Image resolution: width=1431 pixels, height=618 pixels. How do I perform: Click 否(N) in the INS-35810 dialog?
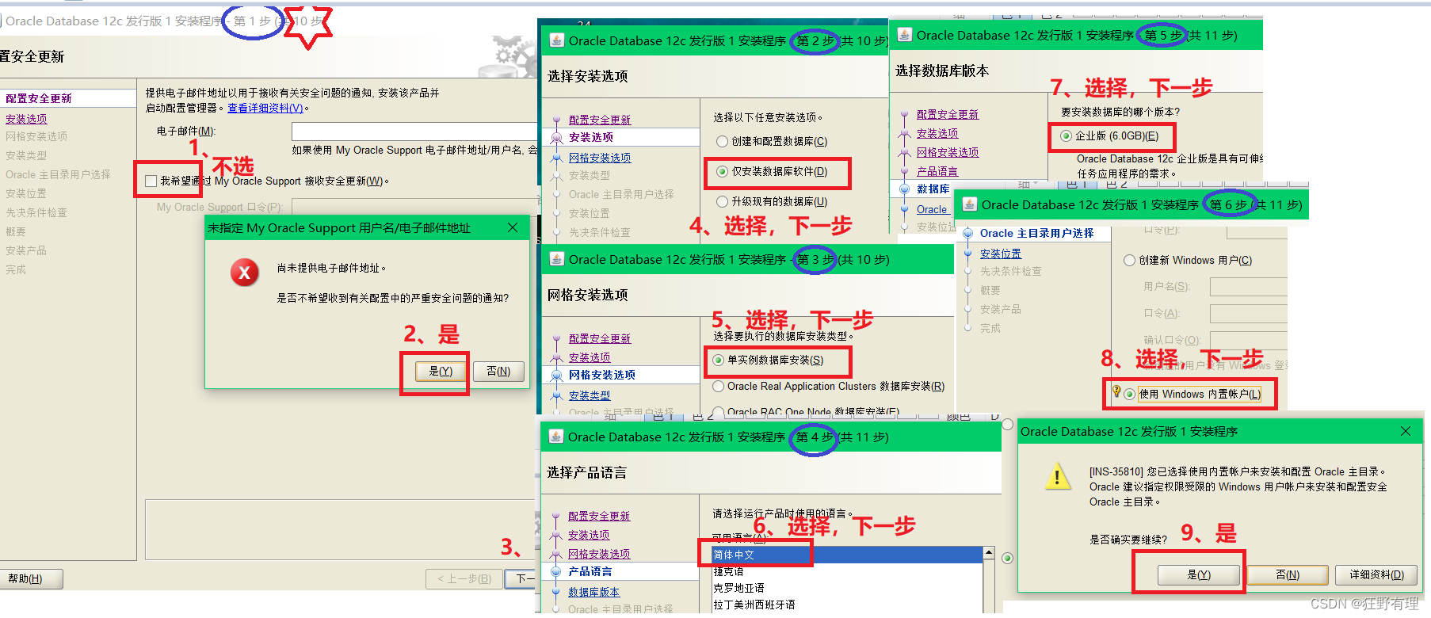tap(1288, 575)
